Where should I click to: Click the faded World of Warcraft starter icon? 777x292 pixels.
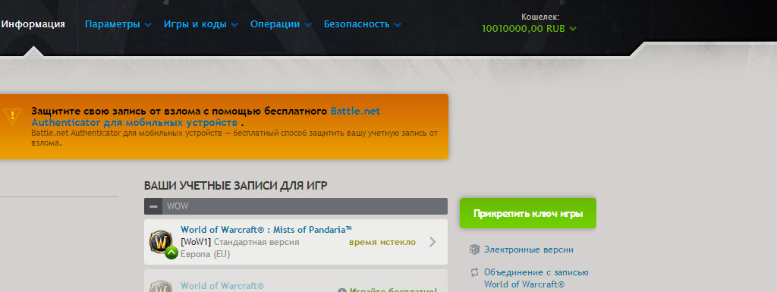162,287
